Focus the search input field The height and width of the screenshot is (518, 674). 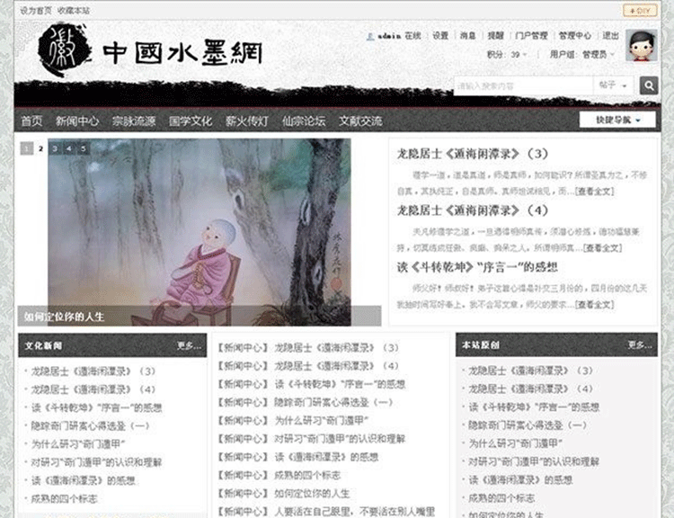coord(524,85)
